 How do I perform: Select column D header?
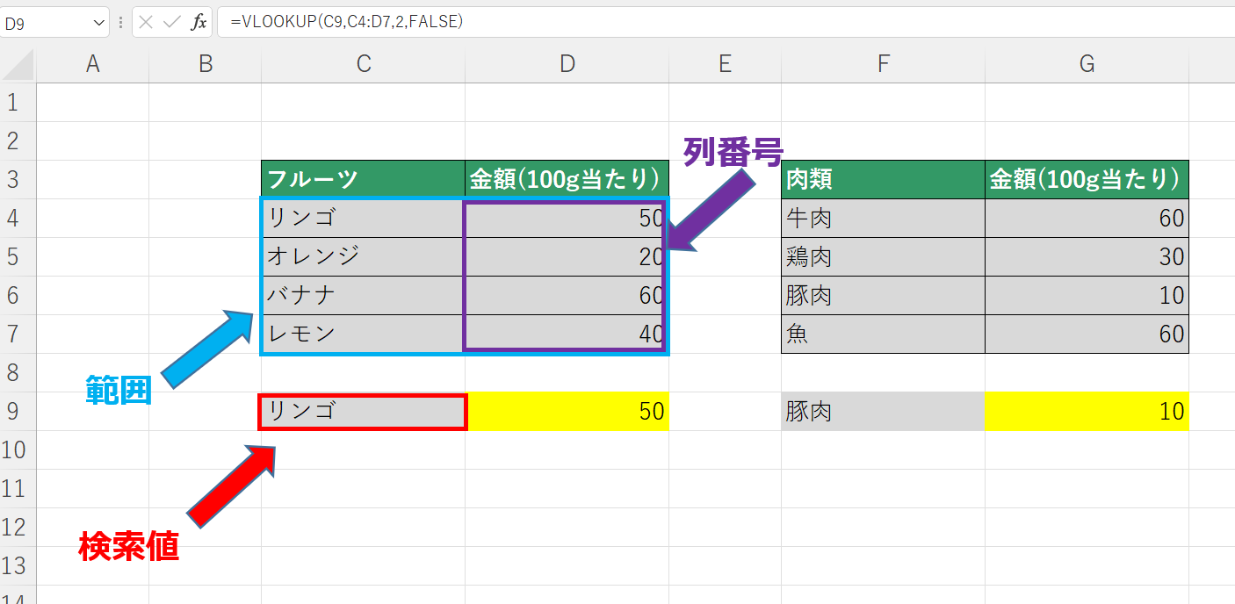(x=567, y=64)
